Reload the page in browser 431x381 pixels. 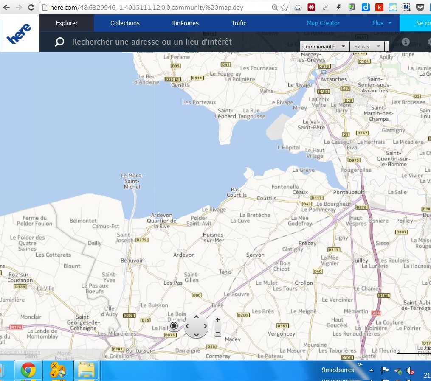click(31, 7)
